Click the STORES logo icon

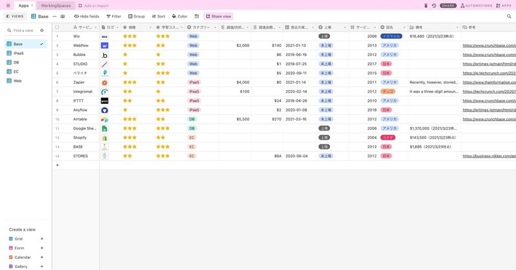point(104,156)
